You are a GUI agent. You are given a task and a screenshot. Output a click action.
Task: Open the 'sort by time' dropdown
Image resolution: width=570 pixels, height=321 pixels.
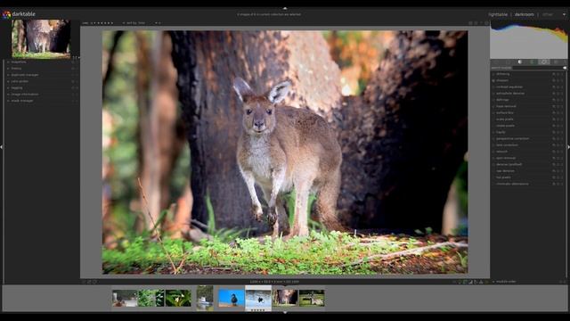pos(136,23)
